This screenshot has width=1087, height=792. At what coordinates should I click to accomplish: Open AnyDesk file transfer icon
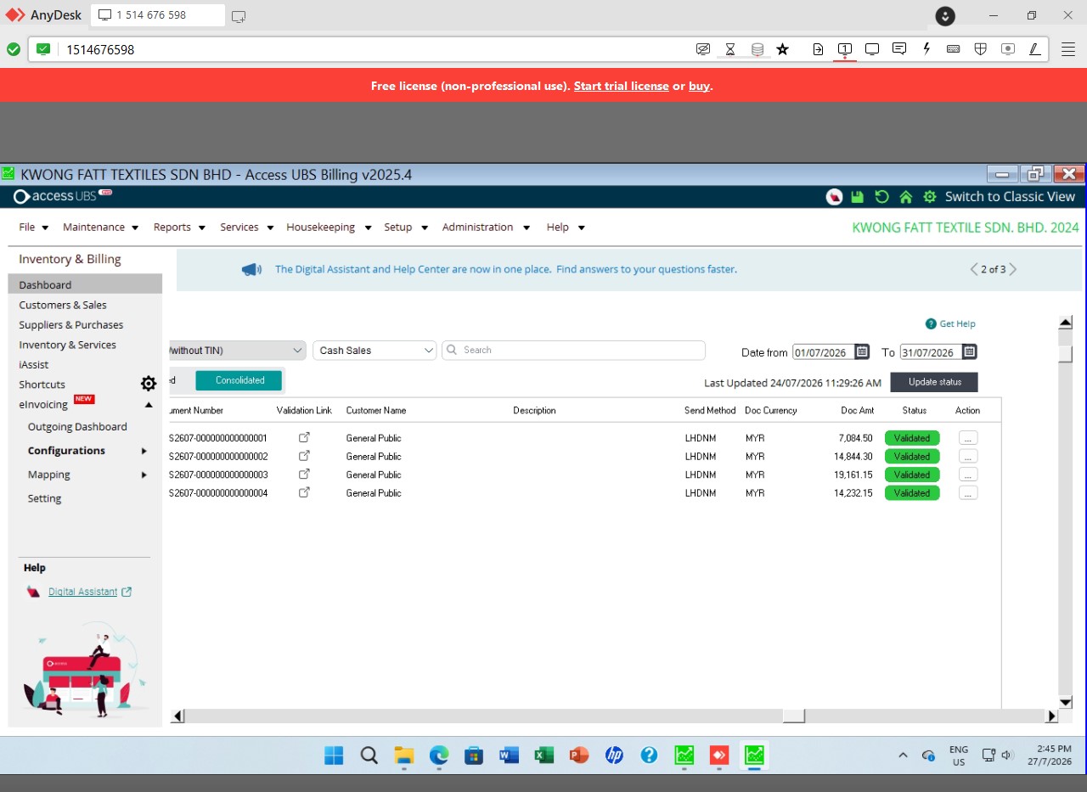pyautogui.click(x=818, y=49)
